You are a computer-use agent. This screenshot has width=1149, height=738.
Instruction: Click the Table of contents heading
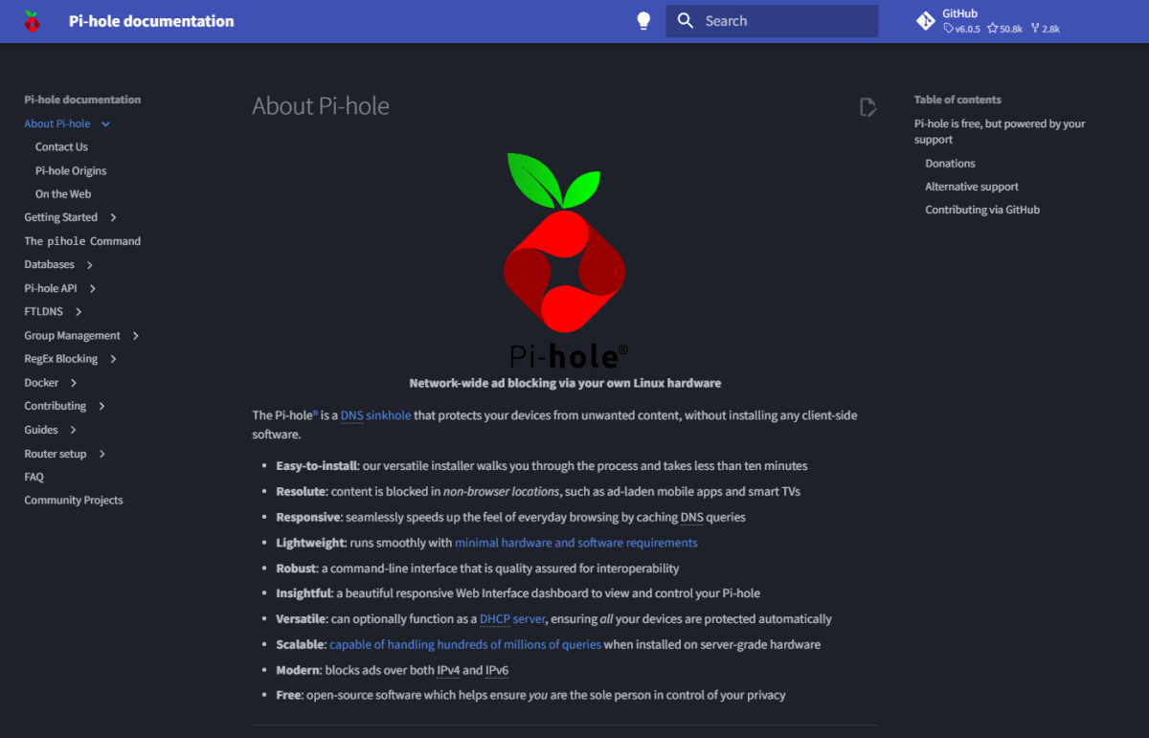(x=957, y=100)
